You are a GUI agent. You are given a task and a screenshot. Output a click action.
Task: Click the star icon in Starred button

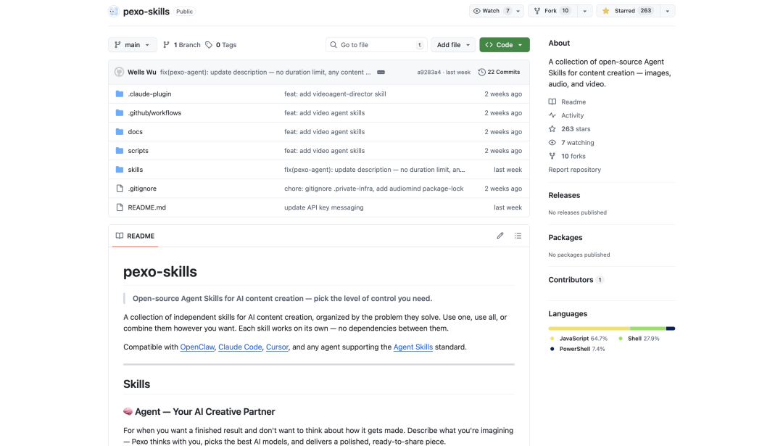click(x=605, y=11)
